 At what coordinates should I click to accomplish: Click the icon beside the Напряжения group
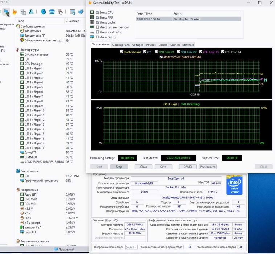tap(18, 190)
